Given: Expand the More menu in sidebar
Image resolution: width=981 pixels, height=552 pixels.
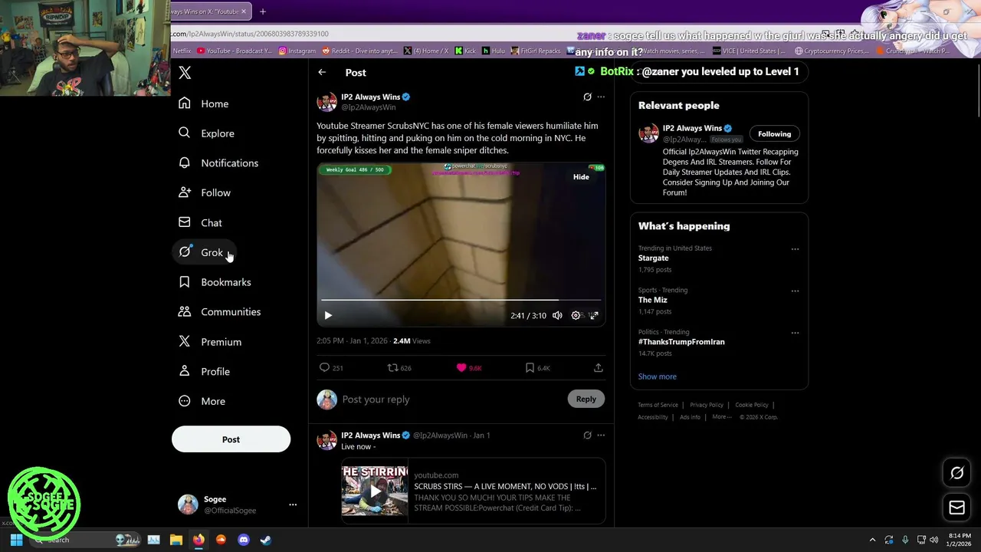Looking at the screenshot, I should click(202, 401).
